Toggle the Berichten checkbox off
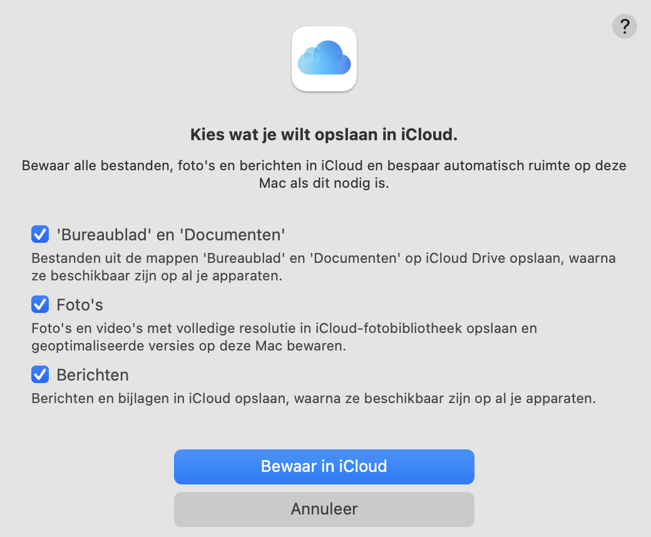 [40, 375]
